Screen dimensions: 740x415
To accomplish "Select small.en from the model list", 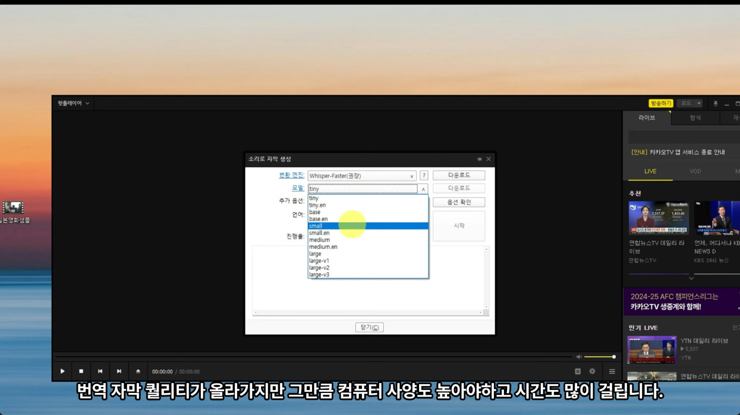I will tap(368, 233).
